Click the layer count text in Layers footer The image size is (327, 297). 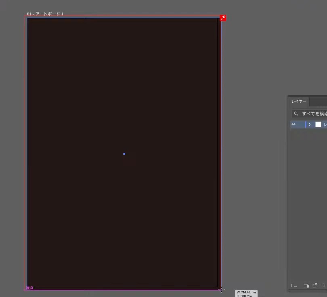(x=293, y=286)
